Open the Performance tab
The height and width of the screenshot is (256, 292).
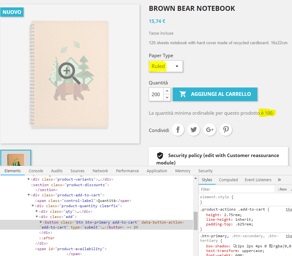127,171
